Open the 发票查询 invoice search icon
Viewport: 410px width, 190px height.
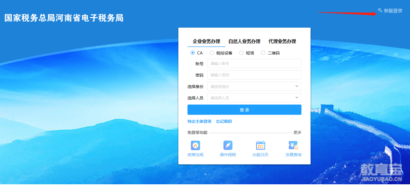click(293, 145)
